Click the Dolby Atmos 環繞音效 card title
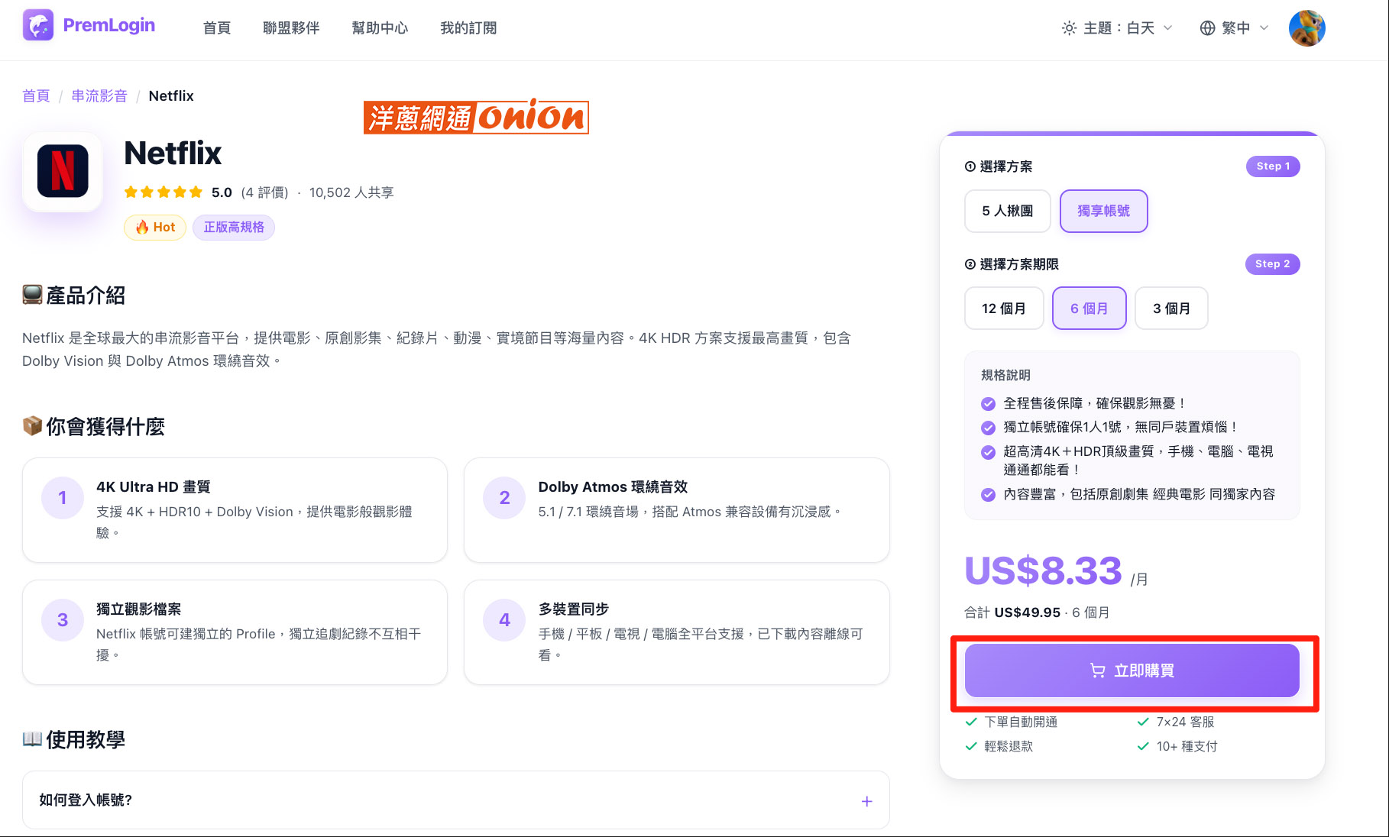The width and height of the screenshot is (1389, 837). (x=613, y=487)
